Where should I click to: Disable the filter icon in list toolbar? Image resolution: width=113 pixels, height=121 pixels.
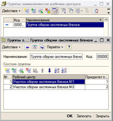87,11
